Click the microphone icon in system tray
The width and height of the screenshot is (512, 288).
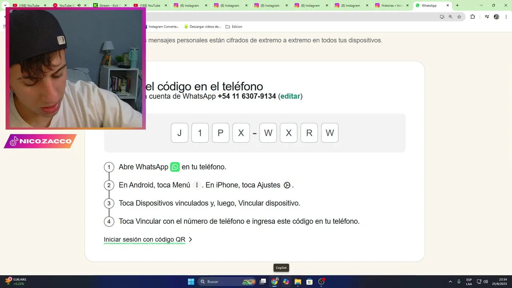click(x=459, y=282)
